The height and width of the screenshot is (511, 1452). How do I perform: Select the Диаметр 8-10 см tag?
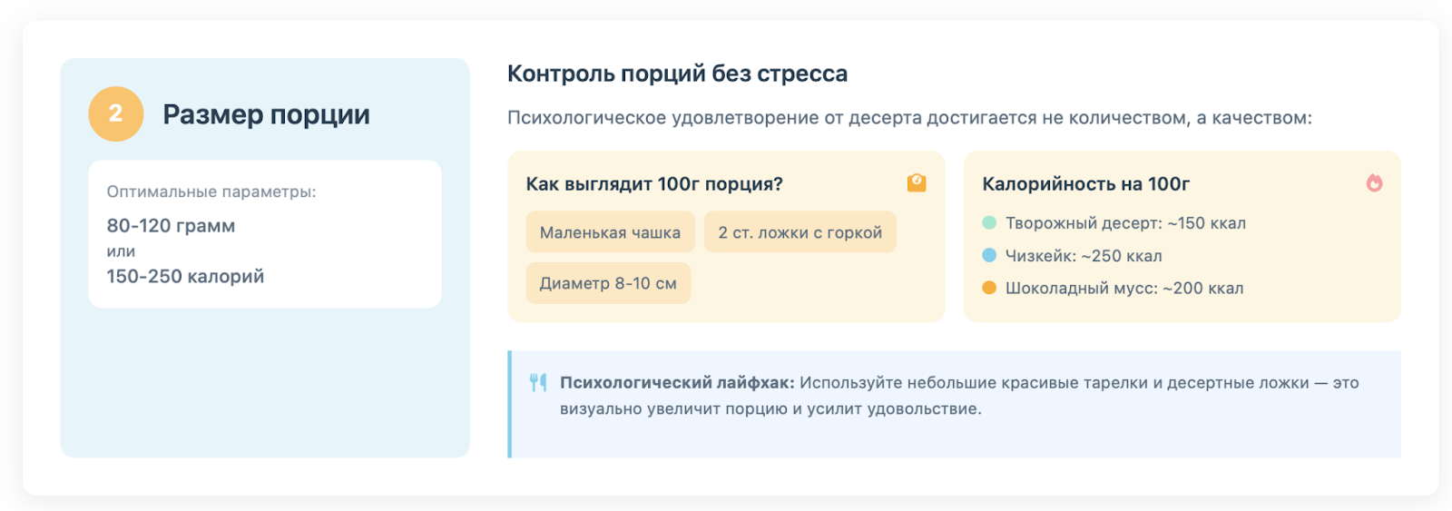pyautogui.click(x=608, y=283)
